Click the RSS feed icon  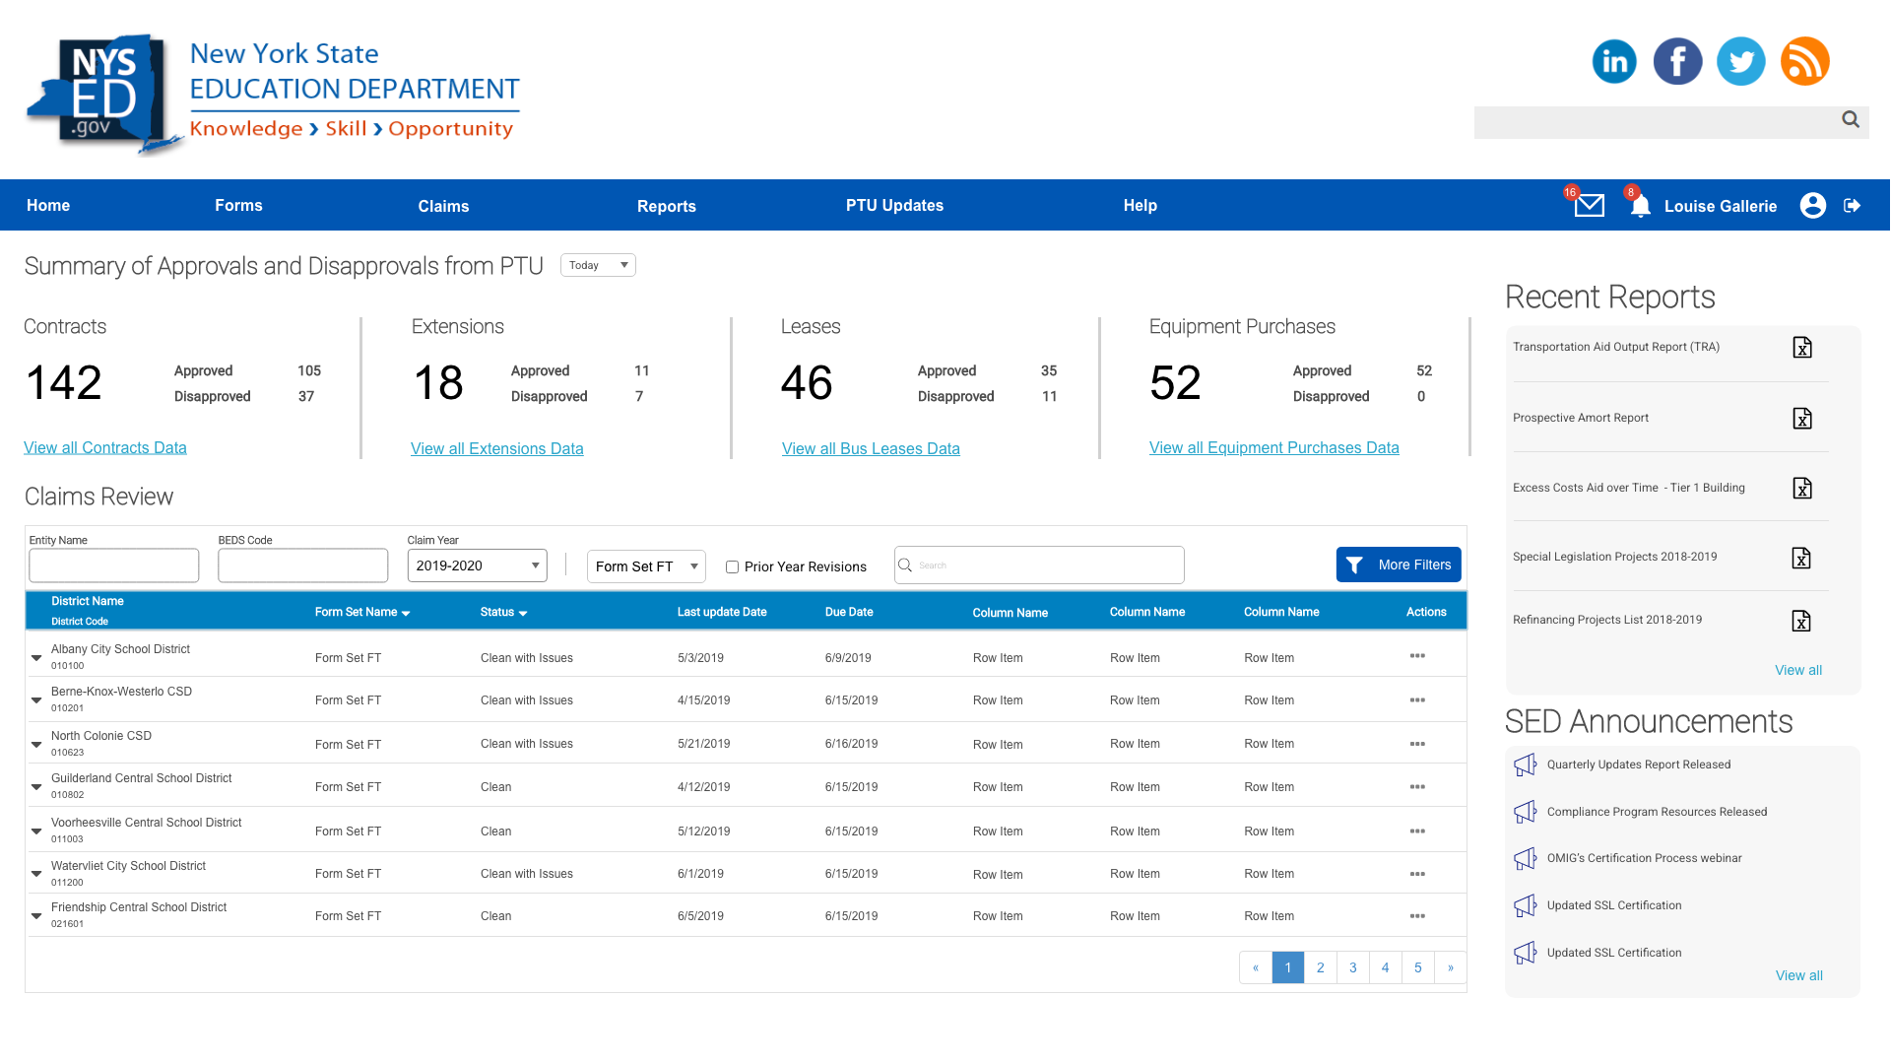[x=1804, y=61]
